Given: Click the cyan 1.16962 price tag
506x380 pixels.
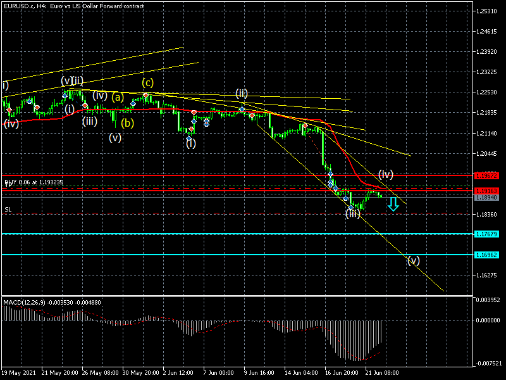Looking at the screenshot, I should click(x=486, y=255).
